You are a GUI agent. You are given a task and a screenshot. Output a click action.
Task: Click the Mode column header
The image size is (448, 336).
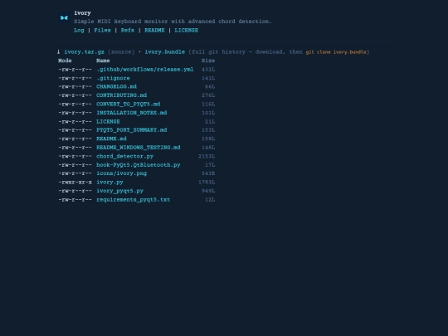coord(65,61)
